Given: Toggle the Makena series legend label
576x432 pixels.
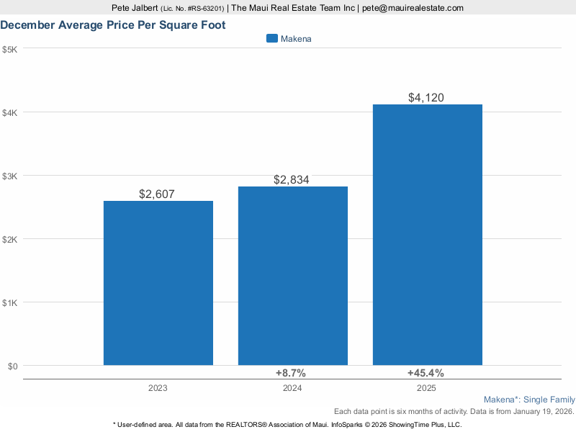Looking at the screenshot, I should coord(295,39).
